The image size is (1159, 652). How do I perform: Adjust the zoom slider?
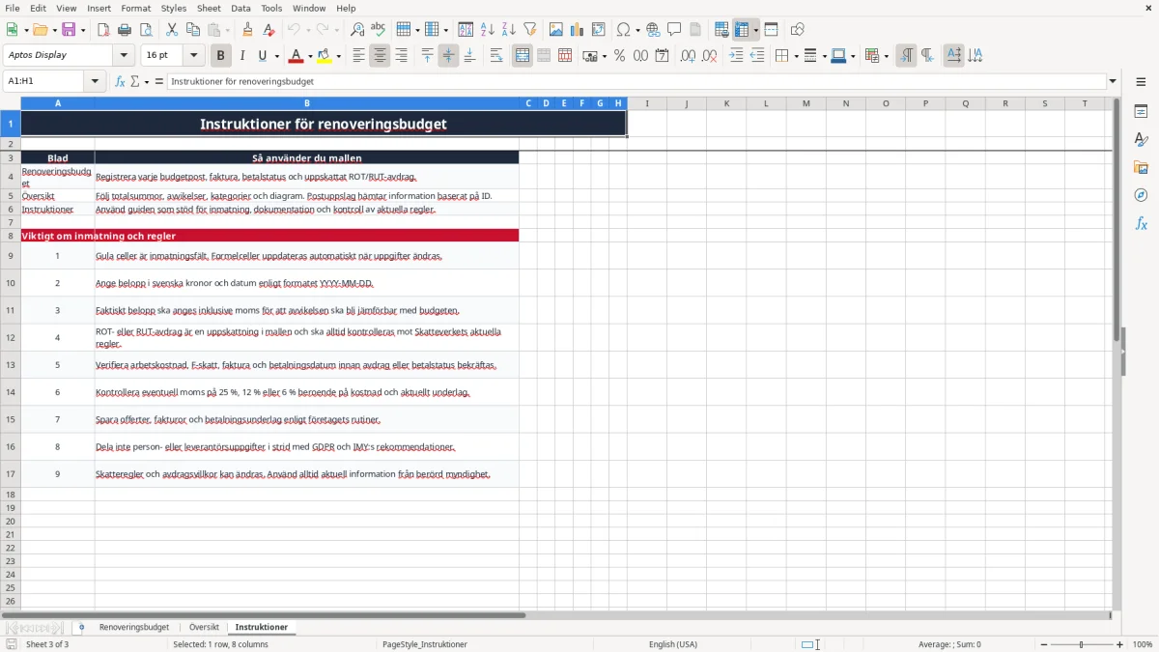1081,644
